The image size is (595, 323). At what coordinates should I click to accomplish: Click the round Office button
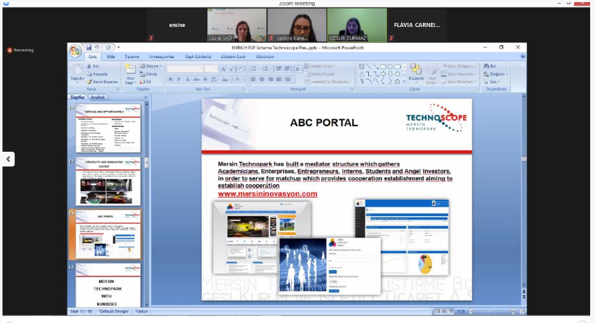click(x=76, y=51)
